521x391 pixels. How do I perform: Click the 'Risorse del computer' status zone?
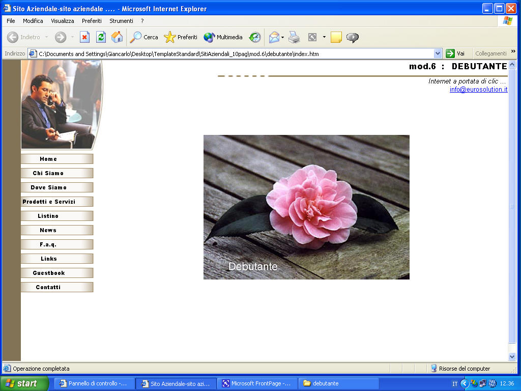pos(460,369)
